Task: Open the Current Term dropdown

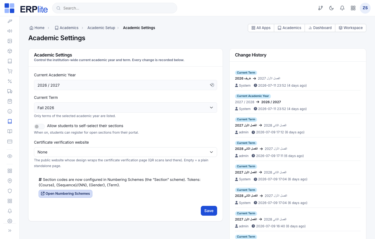Action: (x=126, y=108)
